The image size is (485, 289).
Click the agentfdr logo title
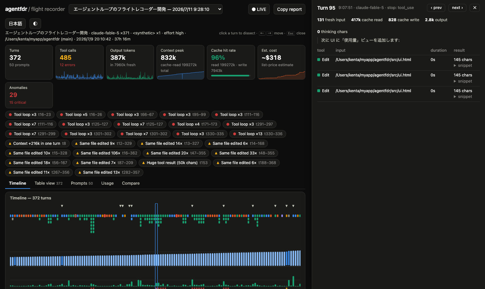coord(16,9)
